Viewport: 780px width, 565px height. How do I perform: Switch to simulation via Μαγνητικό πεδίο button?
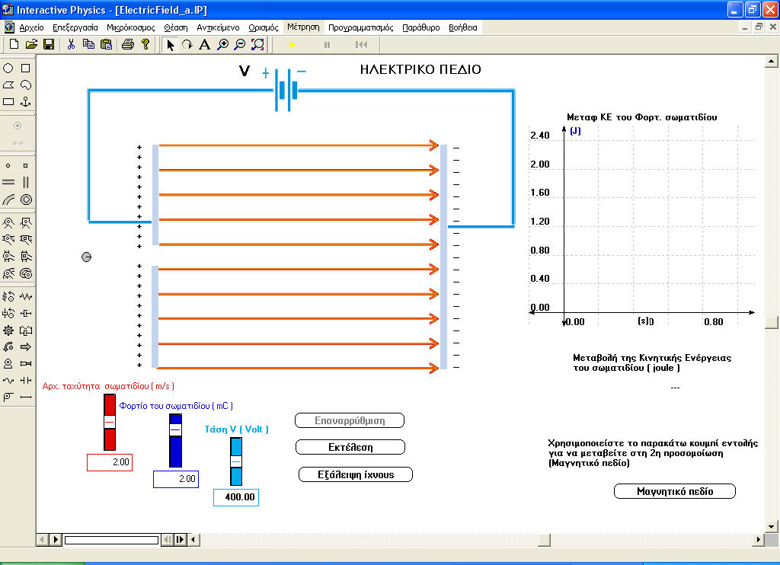click(x=675, y=491)
